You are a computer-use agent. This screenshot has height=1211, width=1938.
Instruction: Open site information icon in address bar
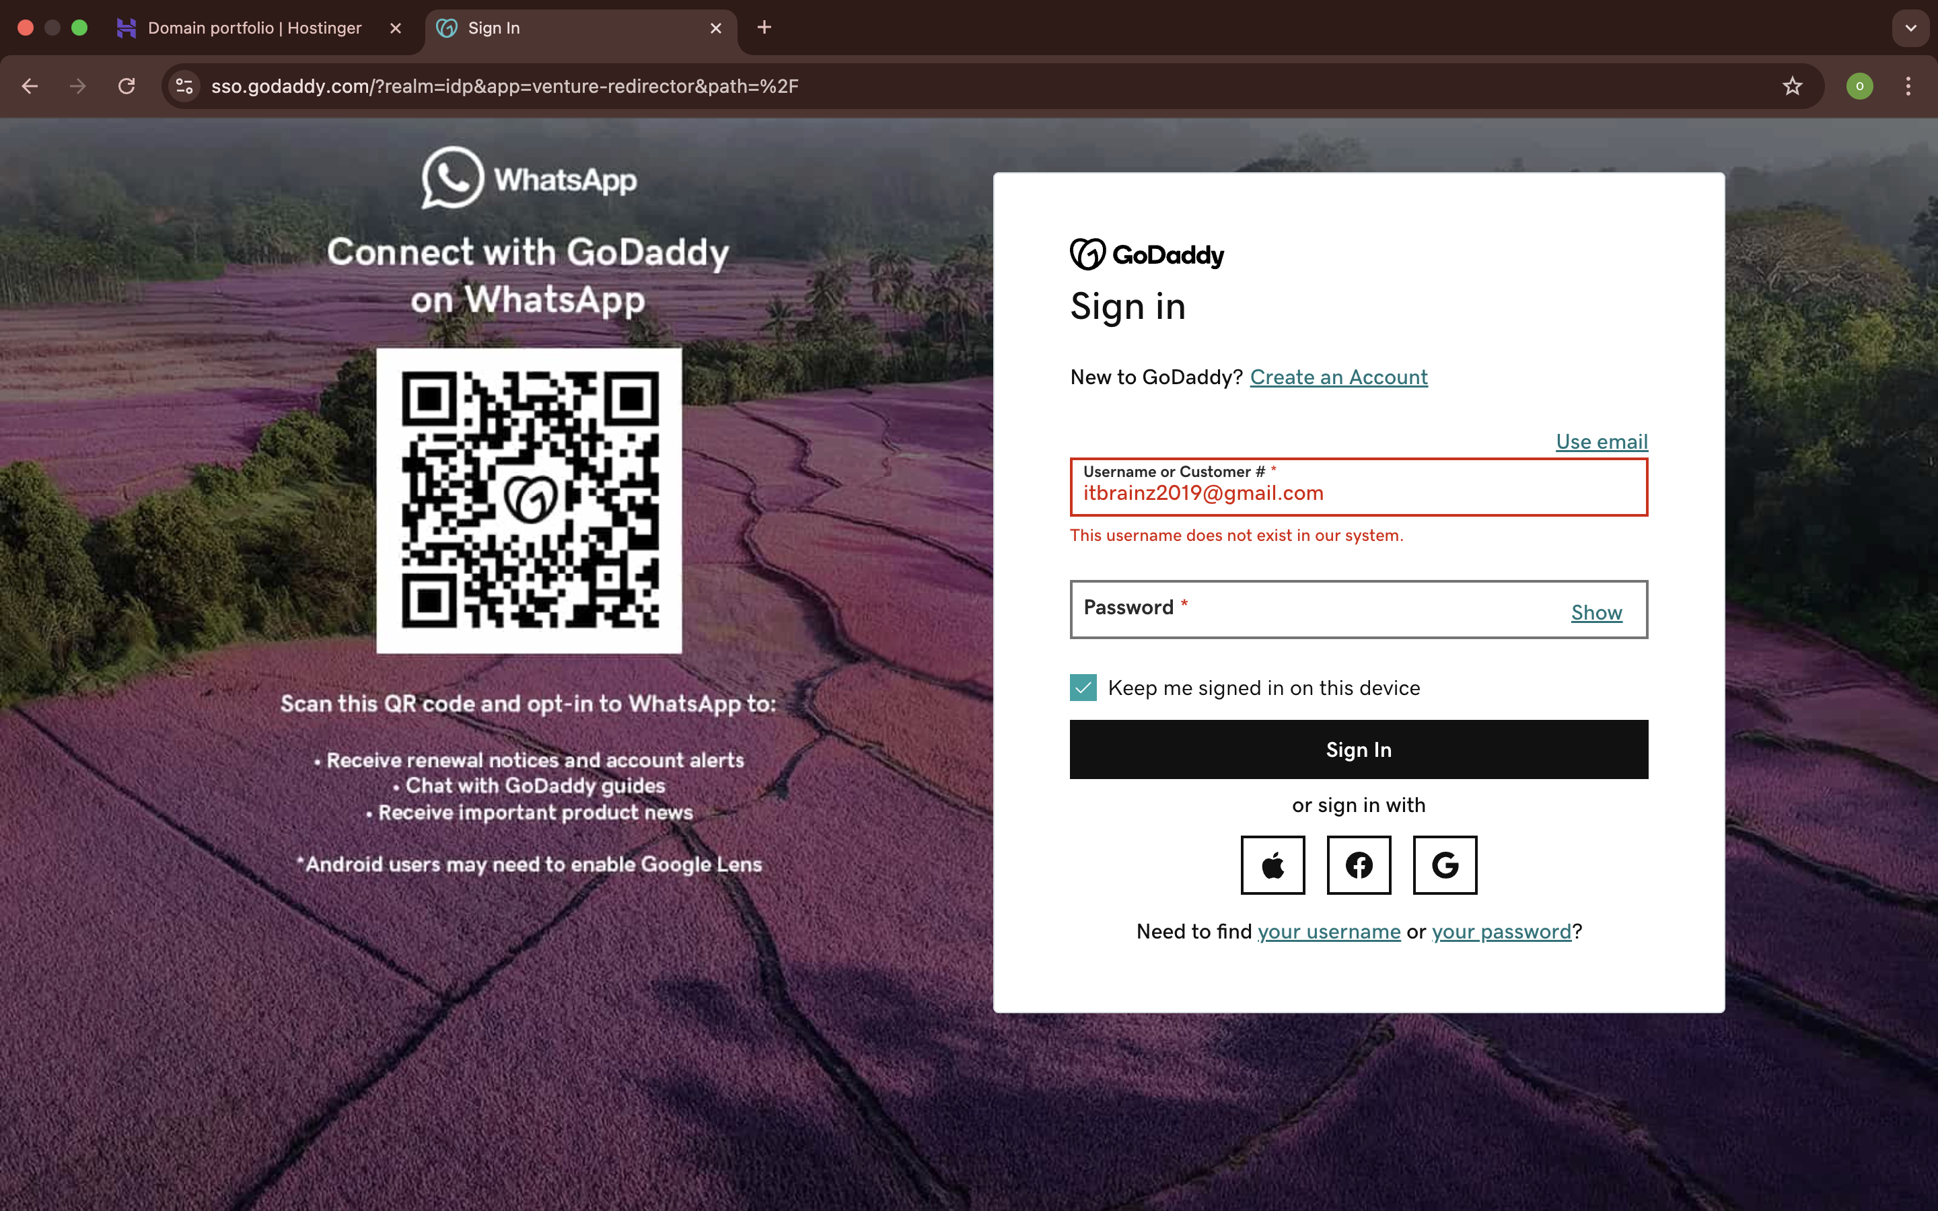tap(184, 85)
